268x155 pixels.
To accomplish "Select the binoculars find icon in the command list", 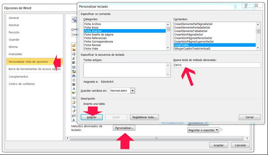I will pyautogui.click(x=74, y=76).
